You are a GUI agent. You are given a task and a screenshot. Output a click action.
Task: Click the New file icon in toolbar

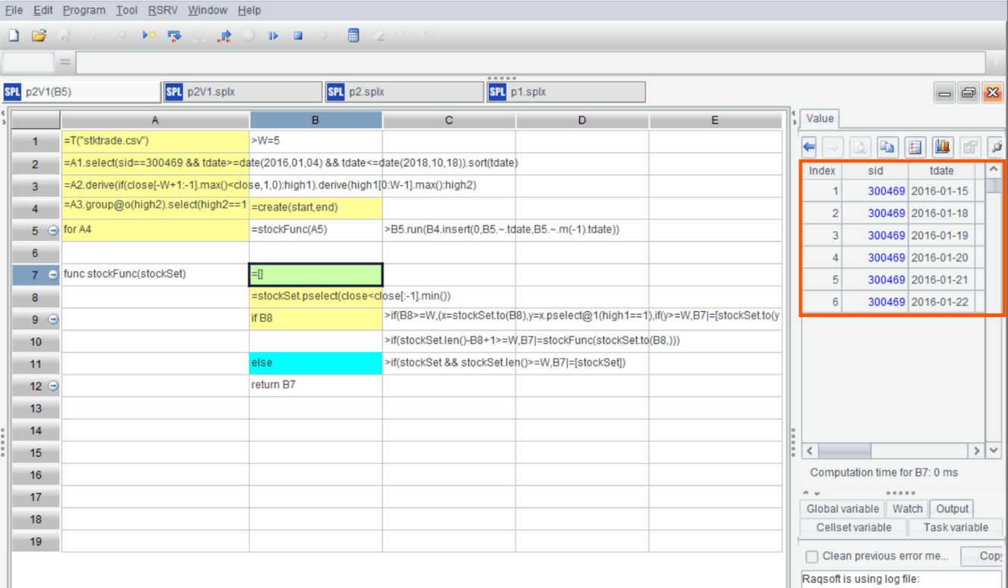point(13,36)
